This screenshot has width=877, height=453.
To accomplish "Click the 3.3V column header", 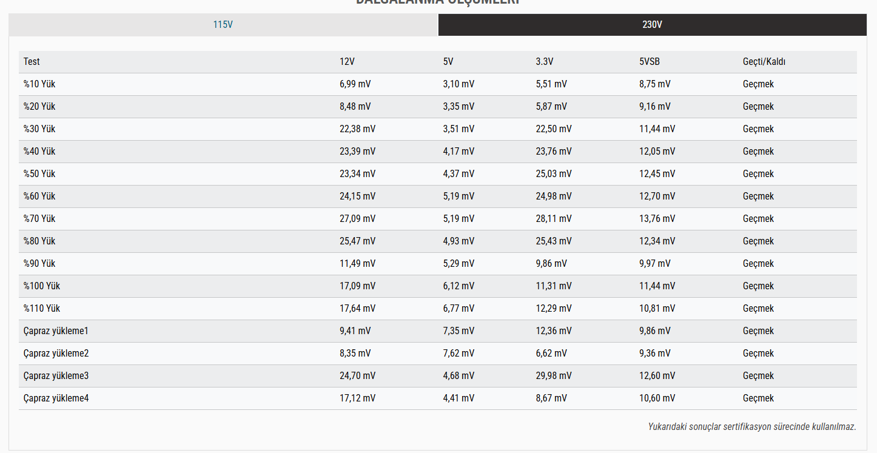I will tap(544, 62).
